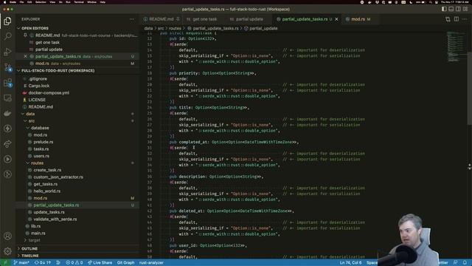Screen dimensions: 472x266
Task: Open the Git Graph icon in activity bar
Action: pyautogui.click(x=7, y=174)
